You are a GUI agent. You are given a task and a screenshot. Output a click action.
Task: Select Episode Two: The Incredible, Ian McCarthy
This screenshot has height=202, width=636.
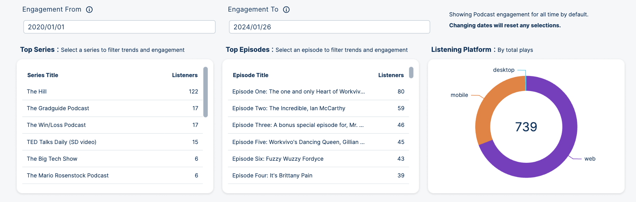(x=318, y=108)
